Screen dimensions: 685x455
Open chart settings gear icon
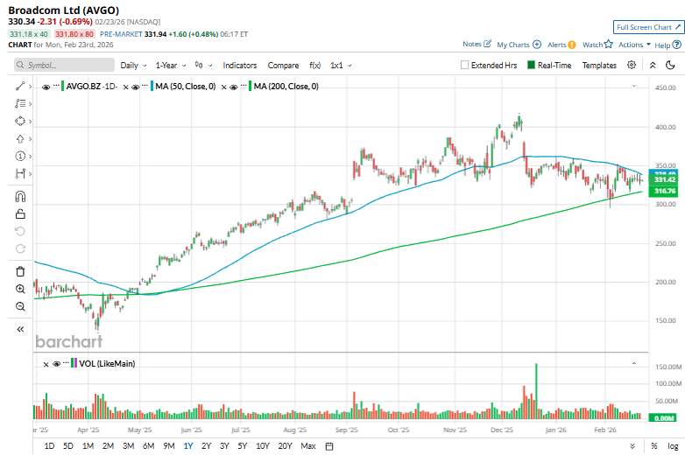[x=632, y=65]
